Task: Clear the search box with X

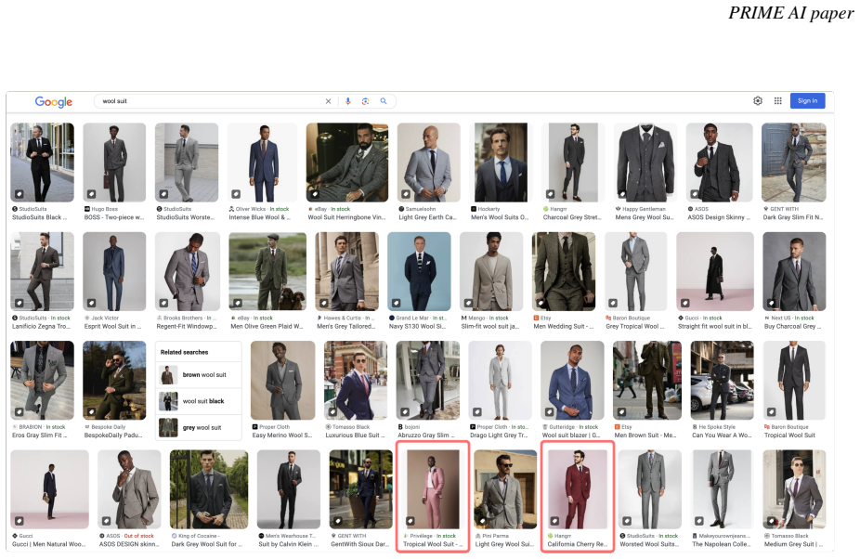Action: point(328,101)
